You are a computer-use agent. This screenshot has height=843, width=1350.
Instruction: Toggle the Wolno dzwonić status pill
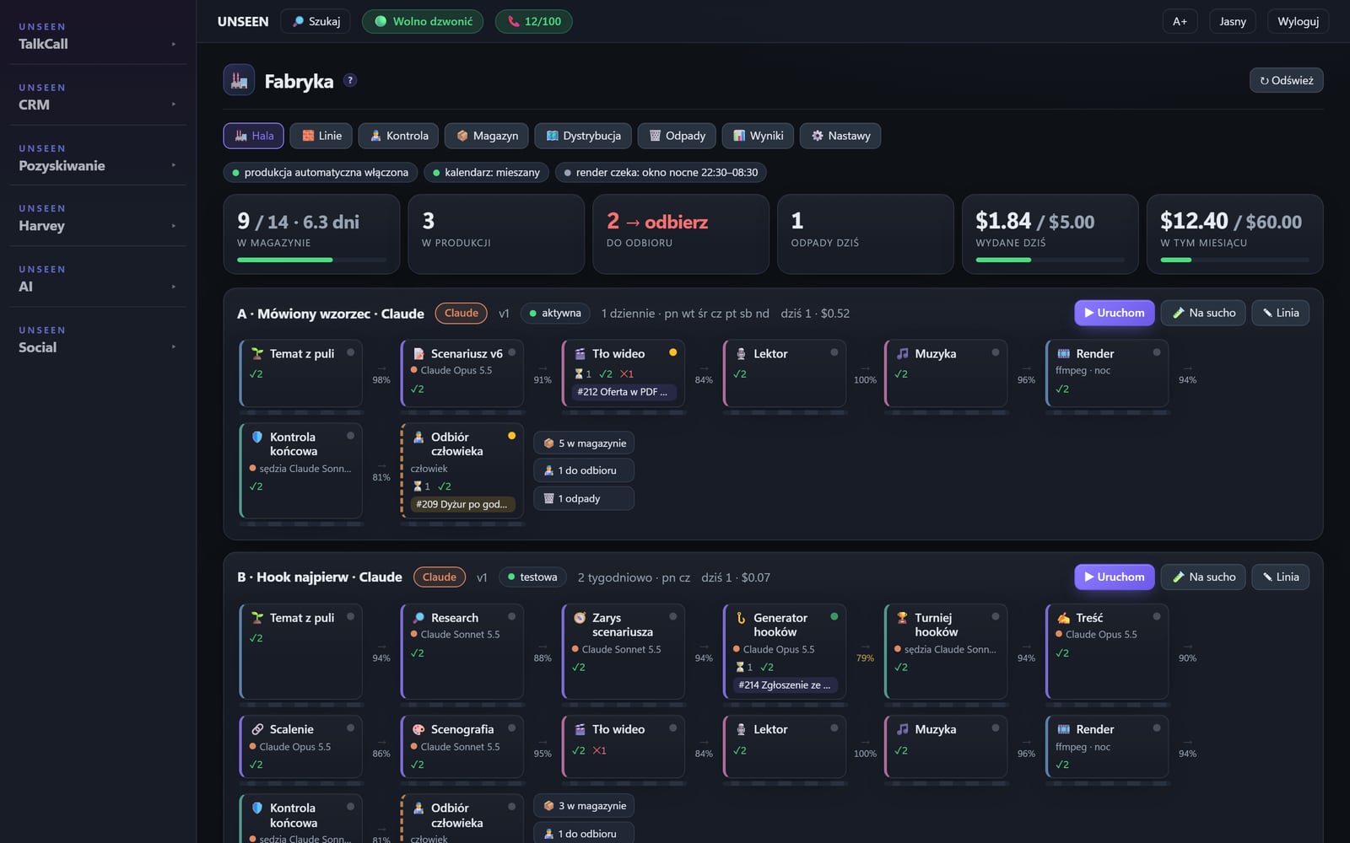click(423, 21)
